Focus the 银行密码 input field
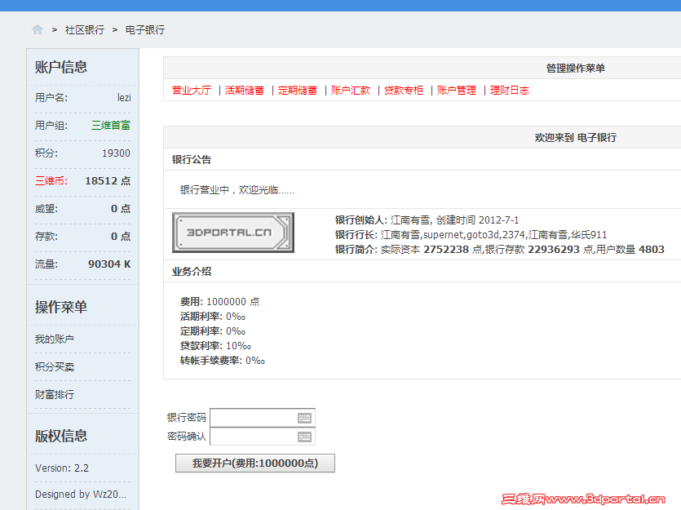Screen dimensions: 681x510 click(x=263, y=418)
